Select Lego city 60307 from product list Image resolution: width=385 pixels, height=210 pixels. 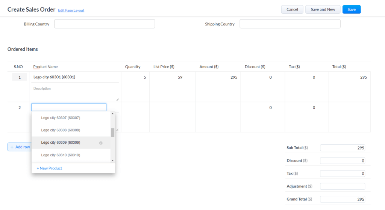coord(61,118)
